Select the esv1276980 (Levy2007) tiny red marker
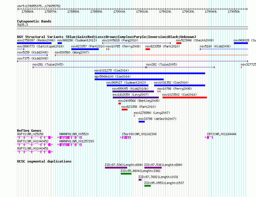Image resolution: width=256 pixels, height=197 pixels. click(x=134, y=116)
